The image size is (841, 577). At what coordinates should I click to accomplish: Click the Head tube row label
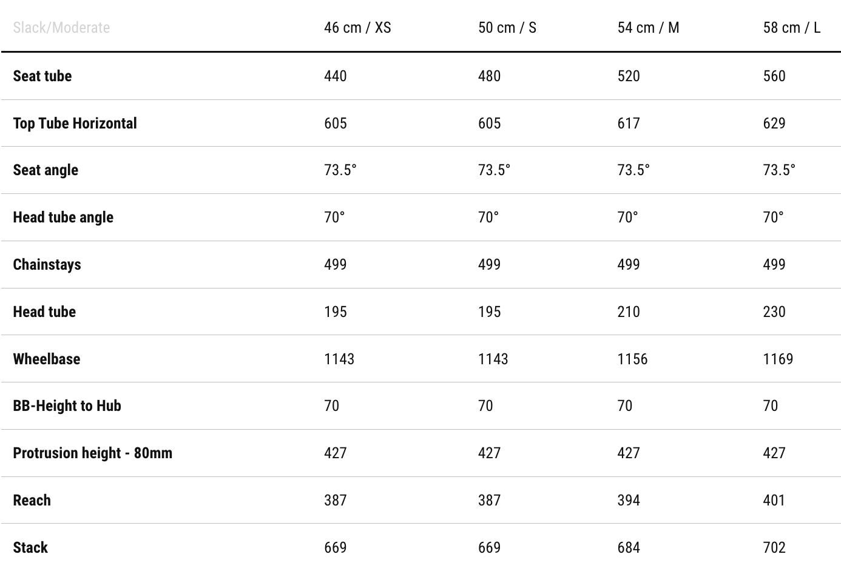pyautogui.click(x=44, y=312)
